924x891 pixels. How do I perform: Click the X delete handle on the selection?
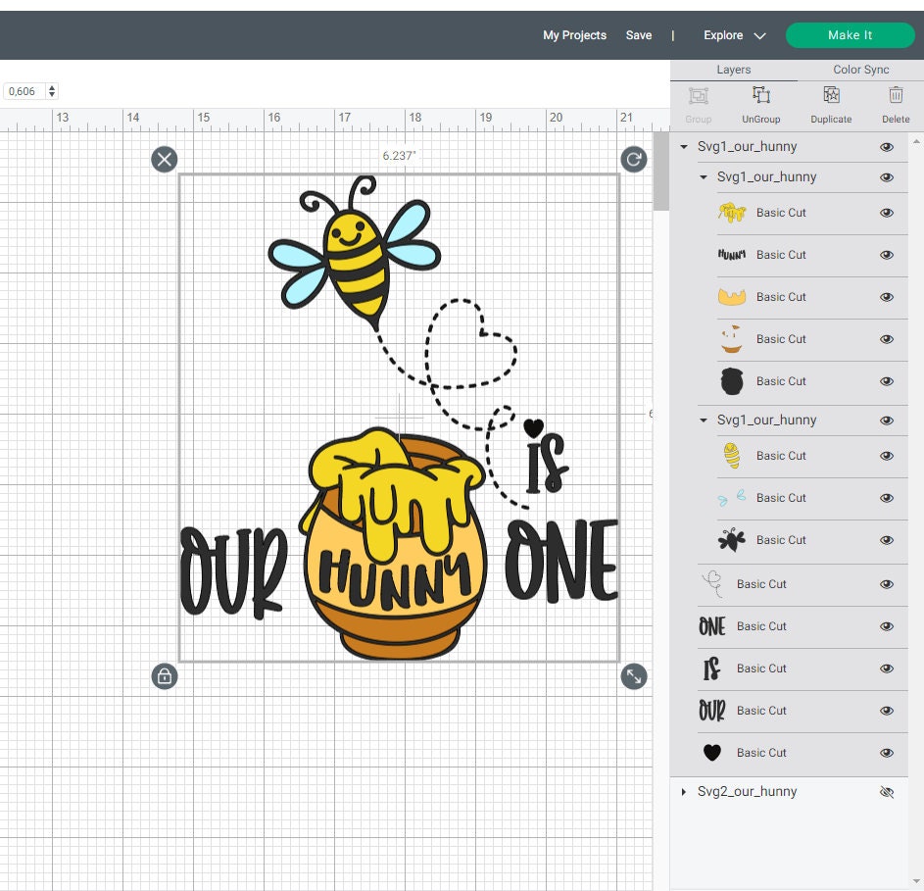click(164, 160)
